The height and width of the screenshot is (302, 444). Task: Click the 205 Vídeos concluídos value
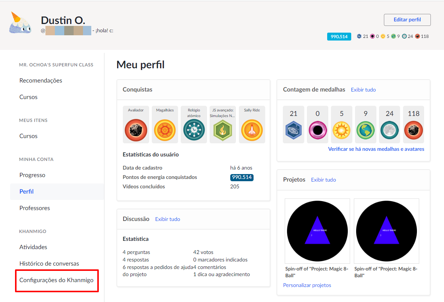pos(235,186)
